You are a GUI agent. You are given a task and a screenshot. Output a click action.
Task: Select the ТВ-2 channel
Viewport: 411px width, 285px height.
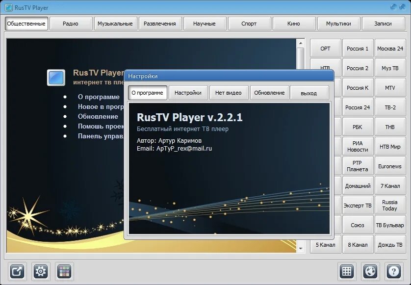coord(390,107)
